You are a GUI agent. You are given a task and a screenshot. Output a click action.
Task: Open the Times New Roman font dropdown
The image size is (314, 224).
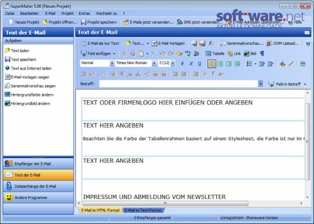click(x=154, y=64)
